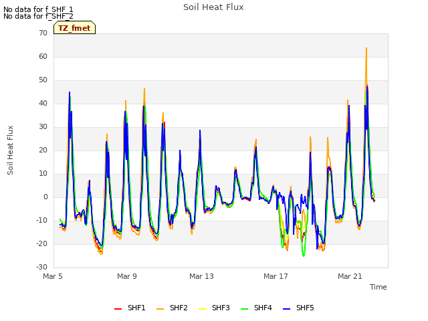428x321 pixels.
Task: Click the -10 y-axis tick label
Action: (x=41, y=220)
